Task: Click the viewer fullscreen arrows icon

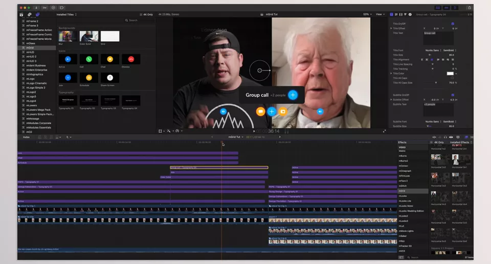Action: (x=384, y=131)
